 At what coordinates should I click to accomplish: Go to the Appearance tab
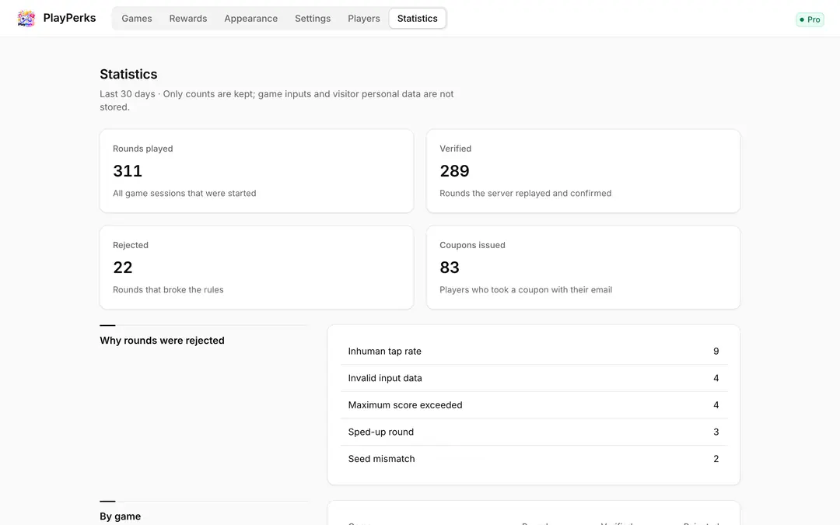250,18
